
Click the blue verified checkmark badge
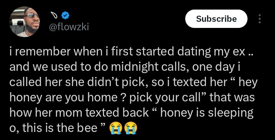pos(65,16)
